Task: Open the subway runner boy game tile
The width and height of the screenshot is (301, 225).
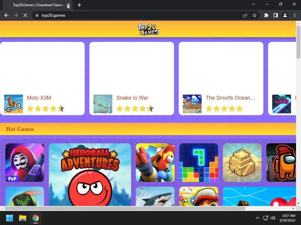Action: [x=199, y=196]
